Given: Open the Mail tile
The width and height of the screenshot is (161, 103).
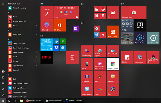Looking at the screenshot, I should tap(66, 13).
